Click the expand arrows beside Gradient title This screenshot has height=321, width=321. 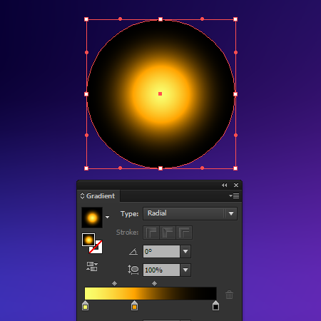point(82,195)
